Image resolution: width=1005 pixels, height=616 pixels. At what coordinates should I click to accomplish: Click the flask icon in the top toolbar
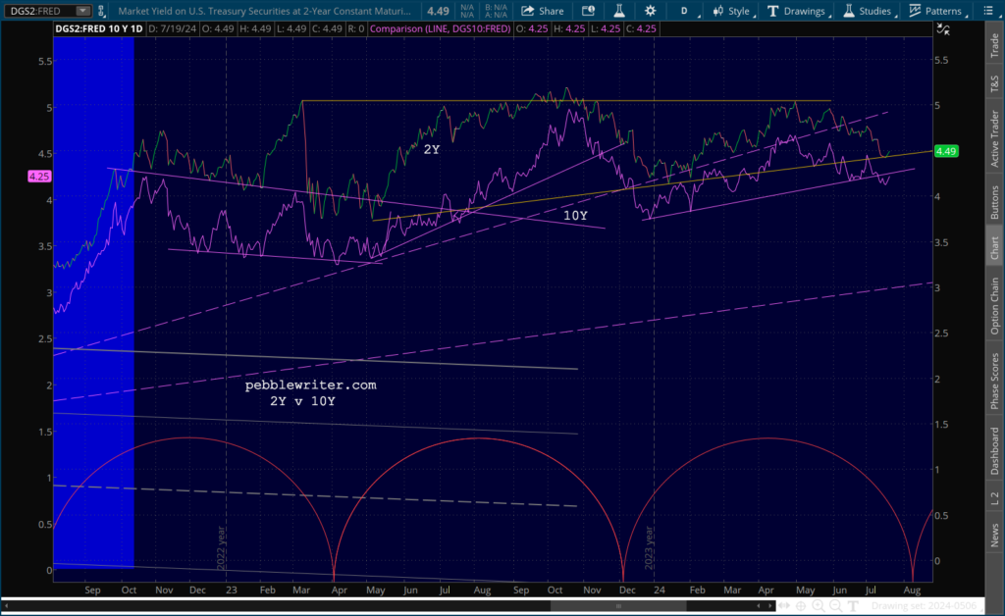point(619,11)
